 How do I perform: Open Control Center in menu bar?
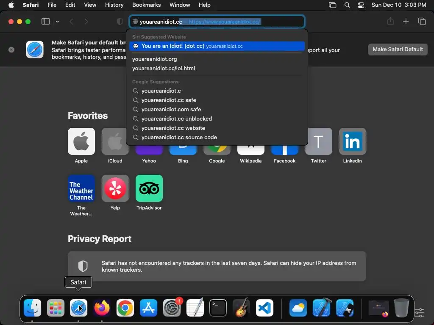[x=361, y=5]
